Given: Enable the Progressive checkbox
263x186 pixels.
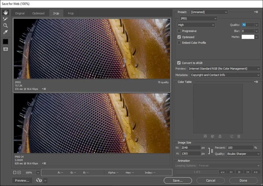Looking at the screenshot, I should [x=179, y=31].
